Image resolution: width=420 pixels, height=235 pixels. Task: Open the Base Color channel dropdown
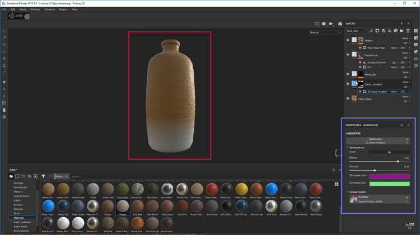(x=357, y=31)
